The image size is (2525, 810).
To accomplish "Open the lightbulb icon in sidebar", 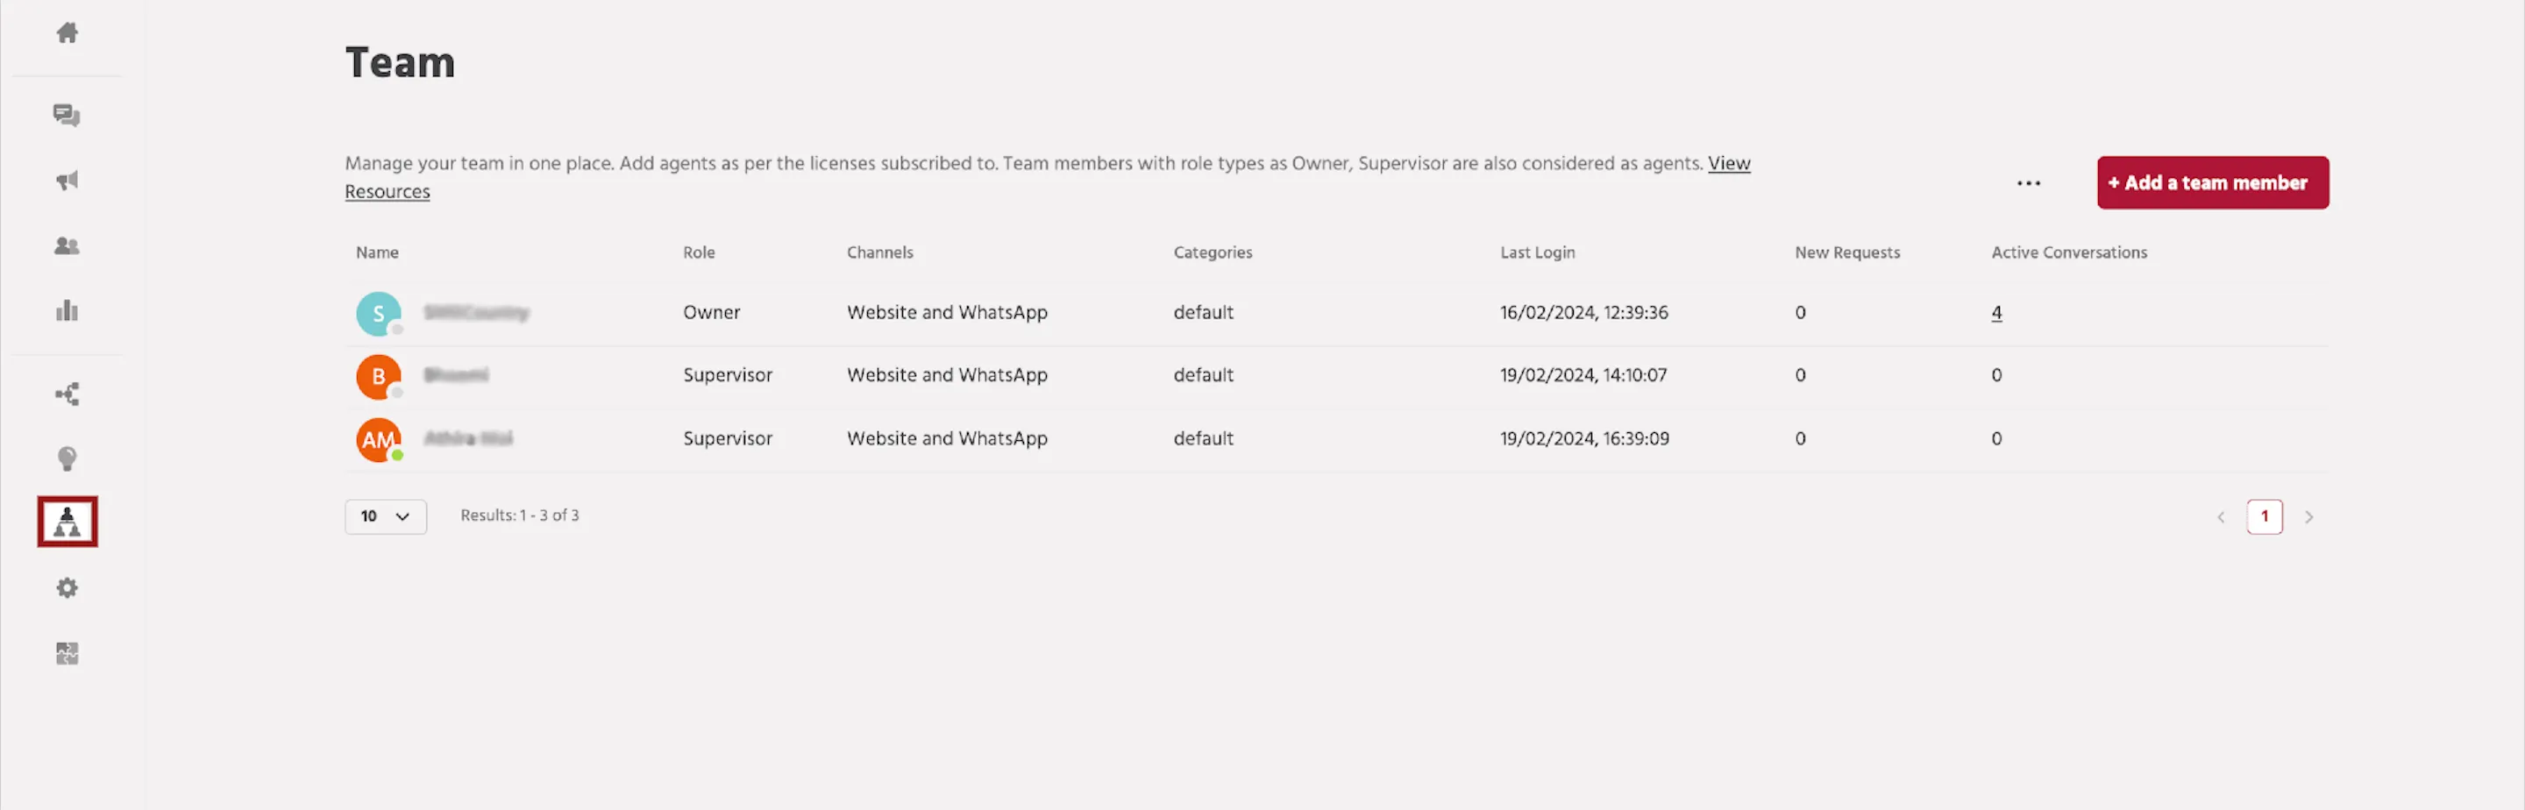I will point(67,459).
